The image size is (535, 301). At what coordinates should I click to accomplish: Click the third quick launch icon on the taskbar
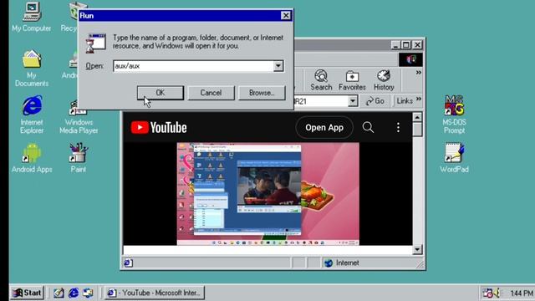tap(88, 293)
